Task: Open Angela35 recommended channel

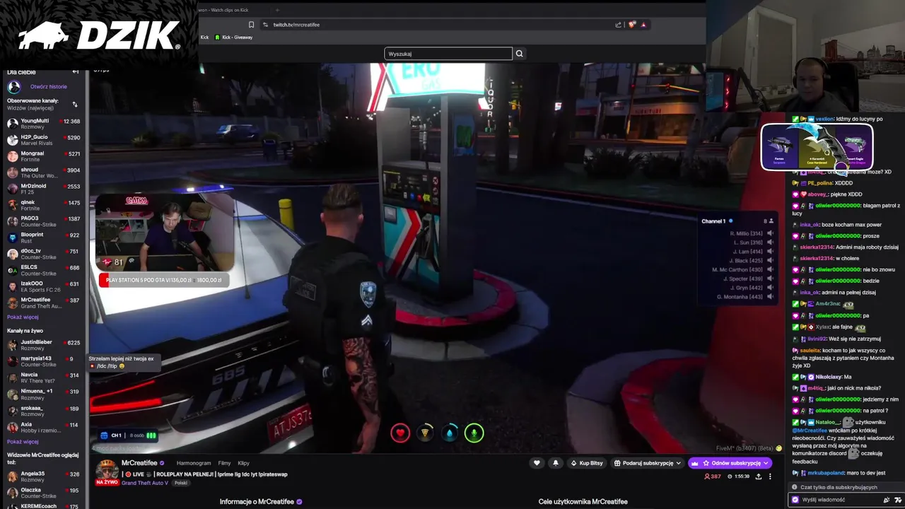Action: click(x=43, y=476)
